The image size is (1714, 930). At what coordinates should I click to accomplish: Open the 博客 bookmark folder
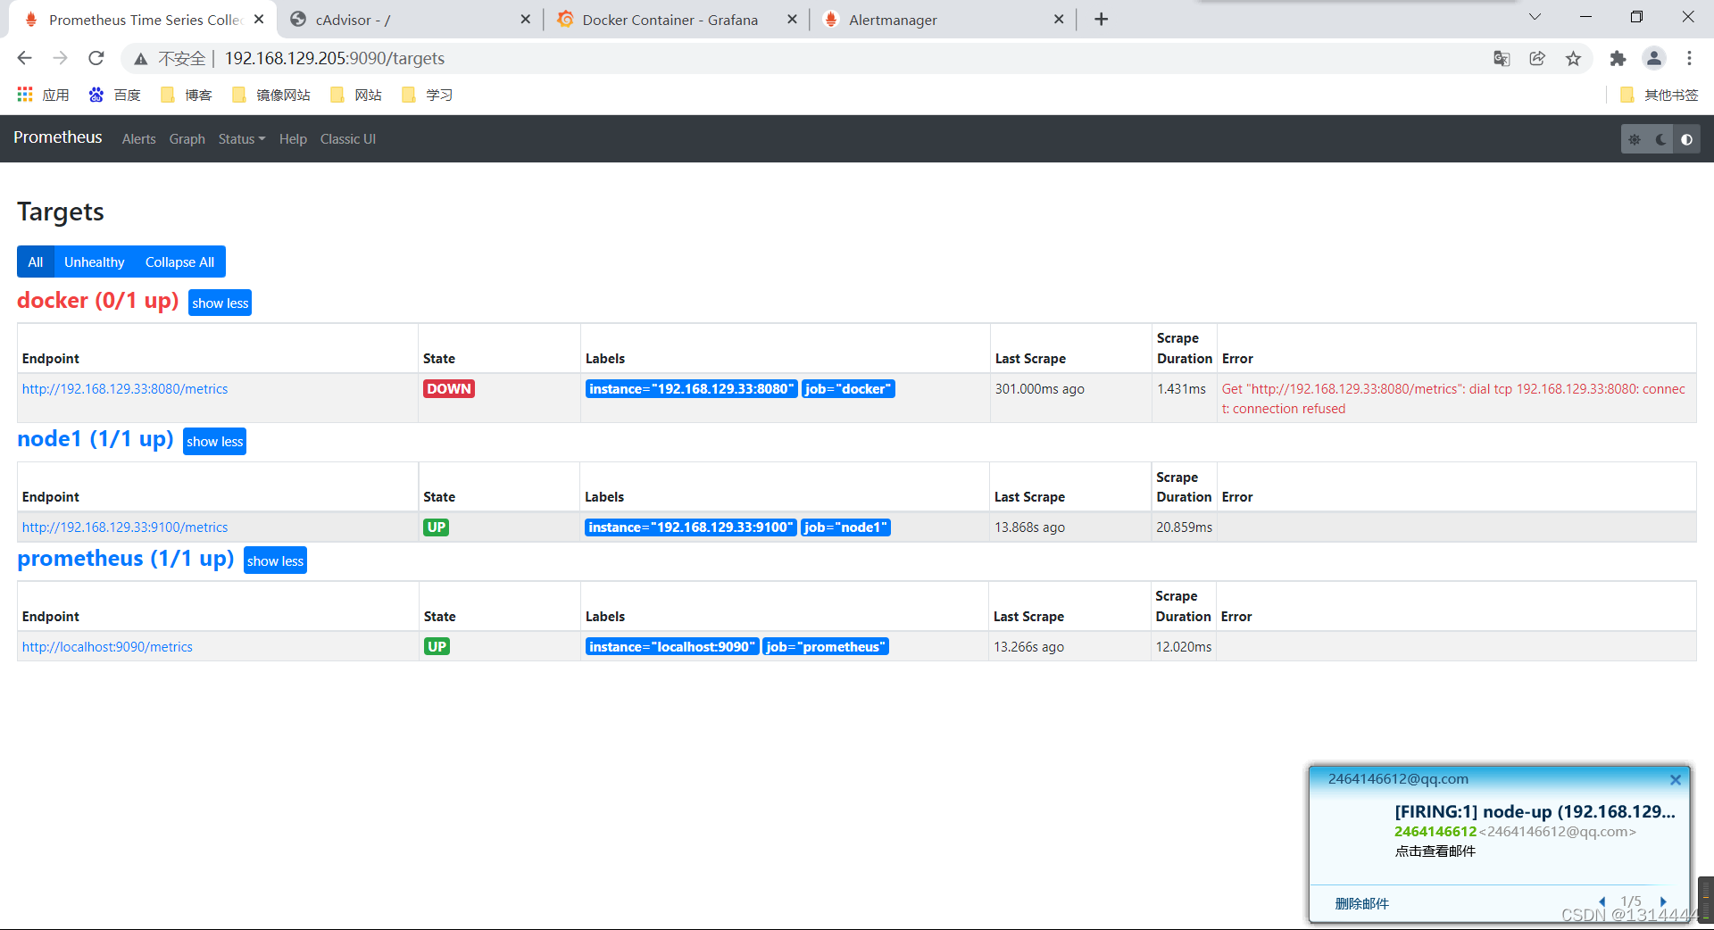(x=187, y=95)
